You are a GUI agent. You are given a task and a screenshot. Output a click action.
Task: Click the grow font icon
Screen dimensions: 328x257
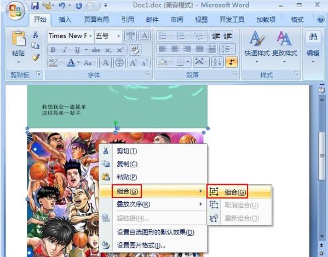pos(133,62)
